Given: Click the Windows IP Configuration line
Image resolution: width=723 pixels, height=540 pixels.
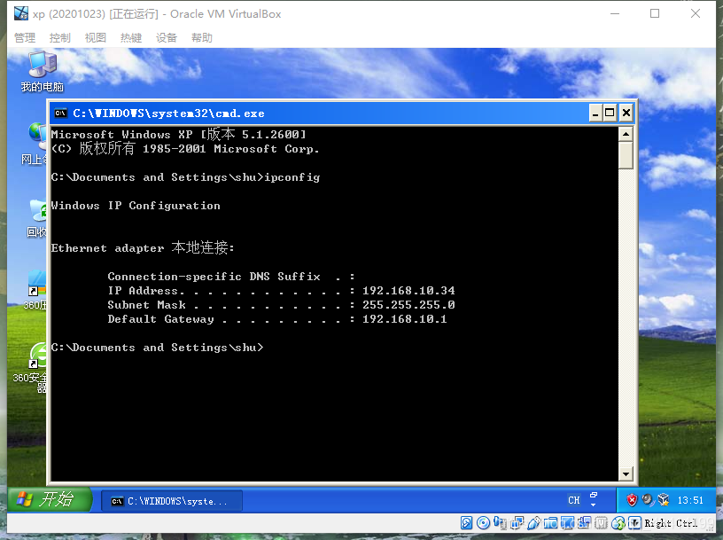Looking at the screenshot, I should click(x=136, y=206).
